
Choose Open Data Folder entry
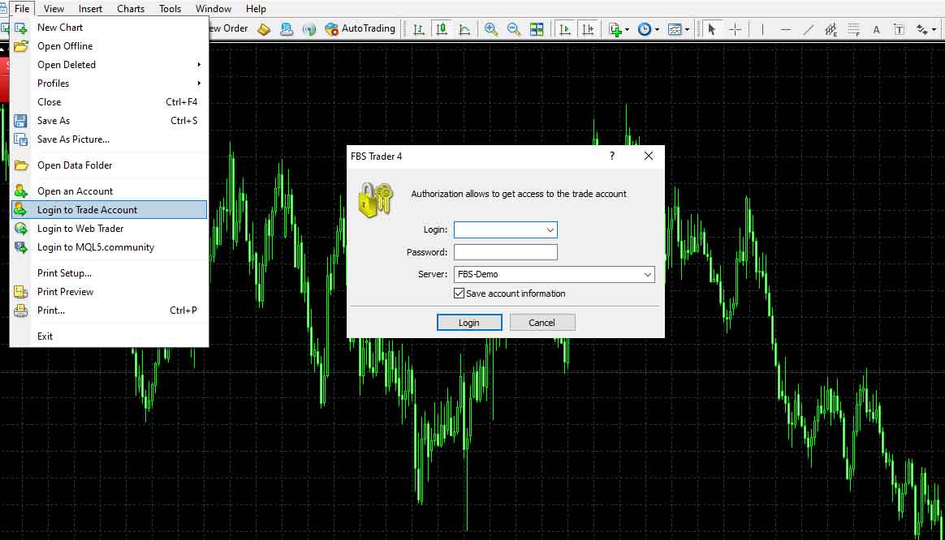tap(109, 165)
